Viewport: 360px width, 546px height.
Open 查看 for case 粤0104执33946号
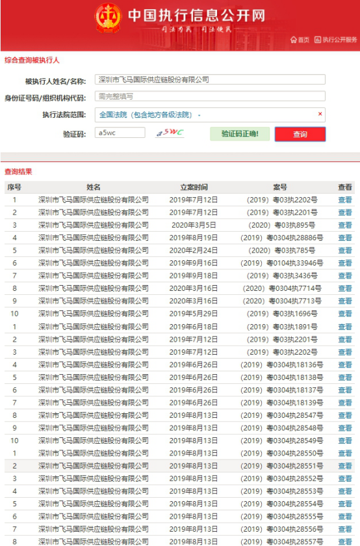point(345,264)
